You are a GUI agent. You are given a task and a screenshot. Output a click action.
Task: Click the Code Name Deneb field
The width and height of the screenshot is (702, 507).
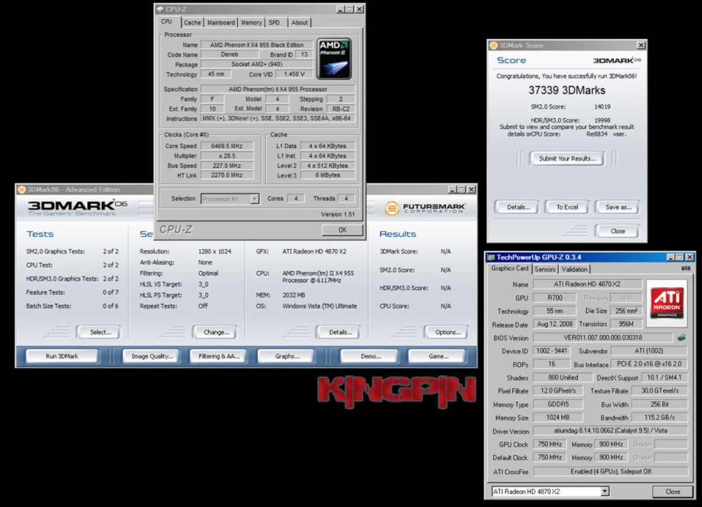click(x=229, y=55)
